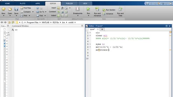The height and width of the screenshot is (97, 173).
Task: Click the Insert fixed-point data icon
Action: 66,8
